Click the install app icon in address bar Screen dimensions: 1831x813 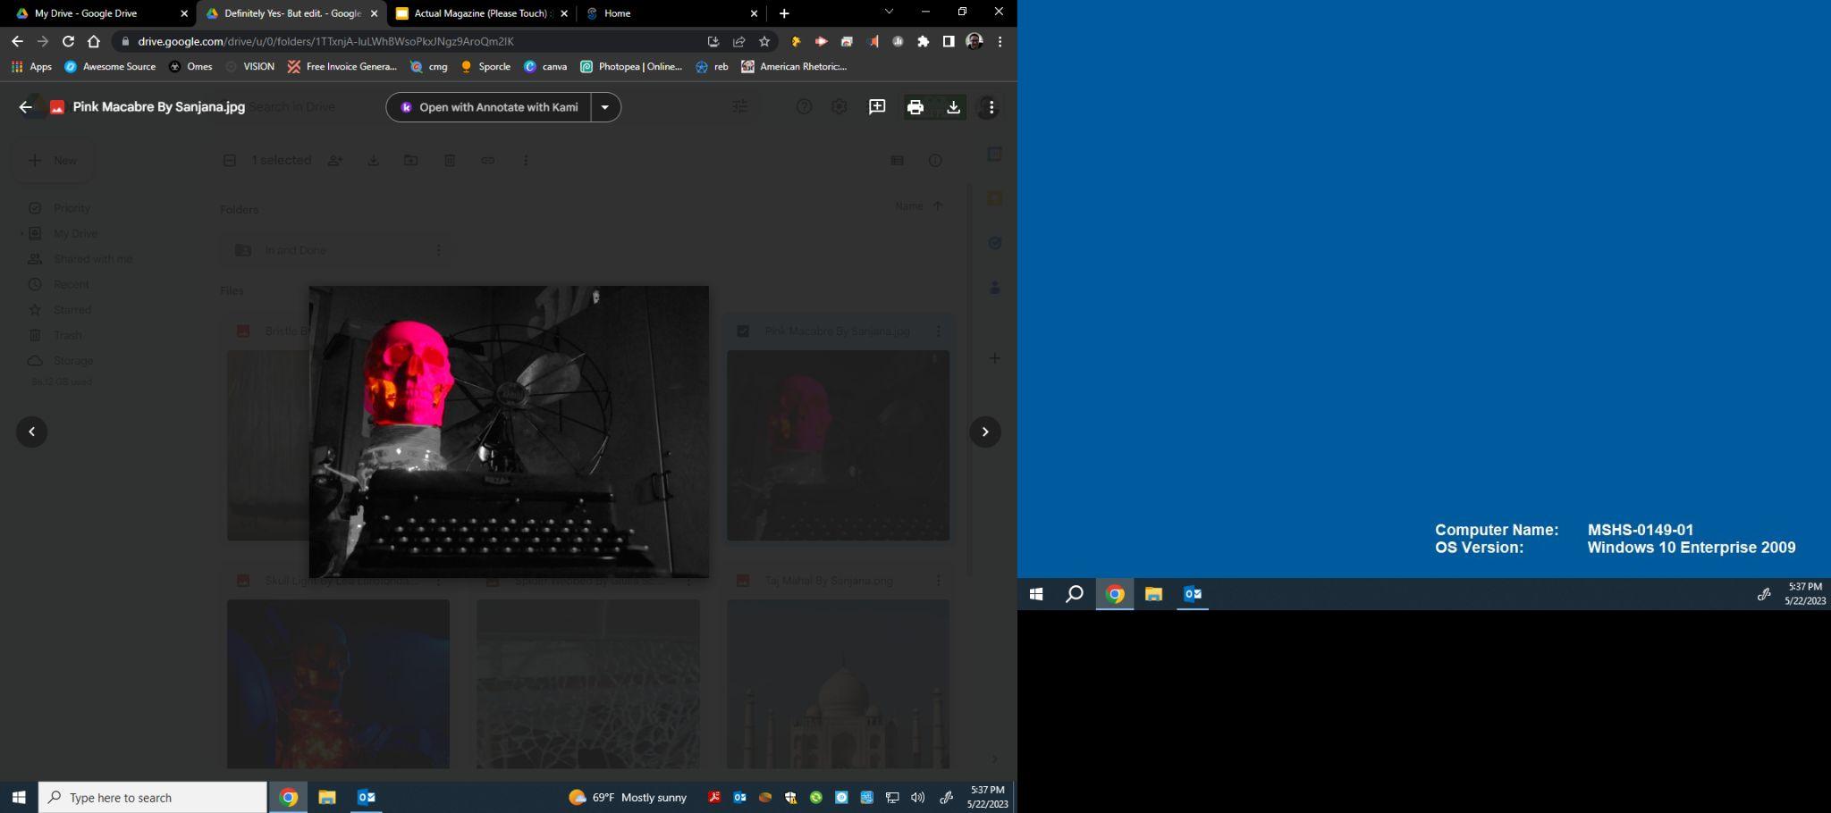click(x=713, y=41)
